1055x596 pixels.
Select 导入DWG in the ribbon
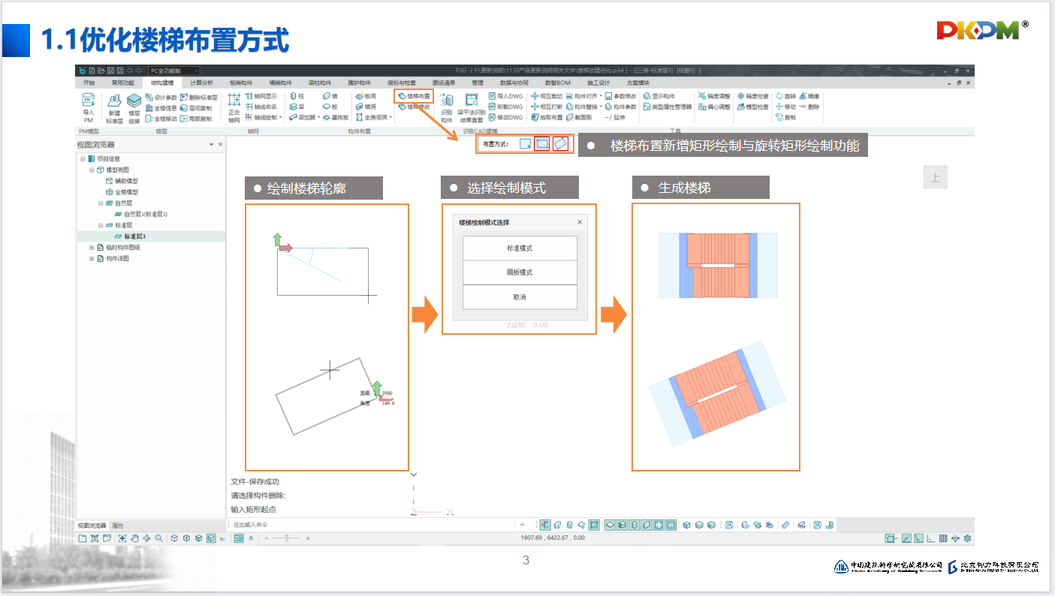pos(505,96)
